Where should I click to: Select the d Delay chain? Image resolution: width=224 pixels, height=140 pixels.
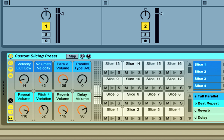click(209, 118)
